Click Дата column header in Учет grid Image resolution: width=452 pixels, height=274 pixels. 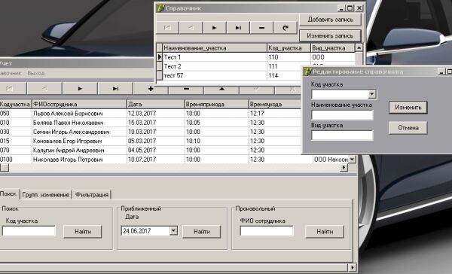(x=155, y=105)
